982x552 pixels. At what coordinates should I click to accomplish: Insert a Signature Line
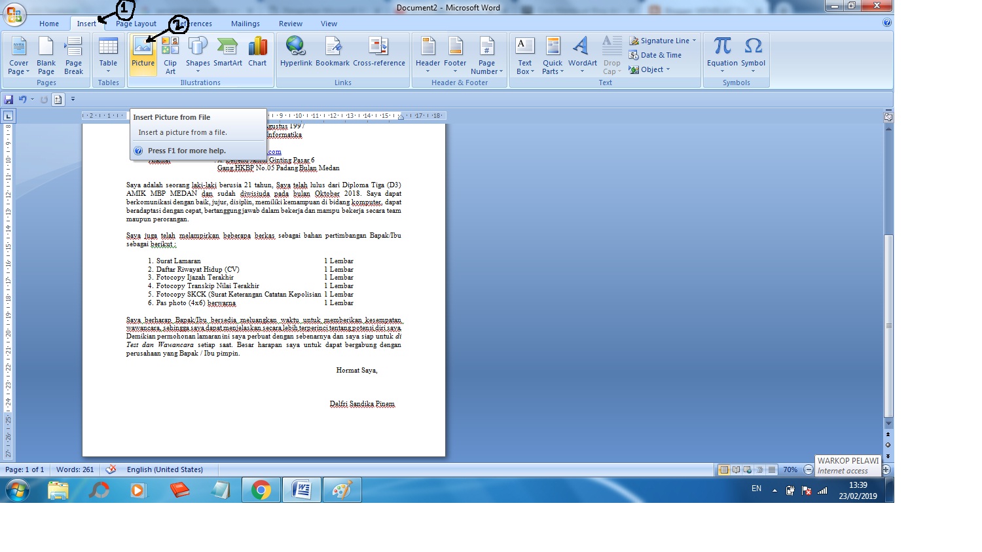(x=663, y=40)
